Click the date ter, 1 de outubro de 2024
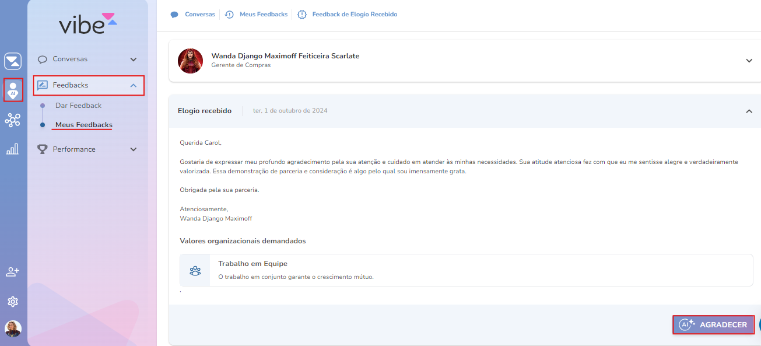761x346 pixels. click(x=290, y=111)
